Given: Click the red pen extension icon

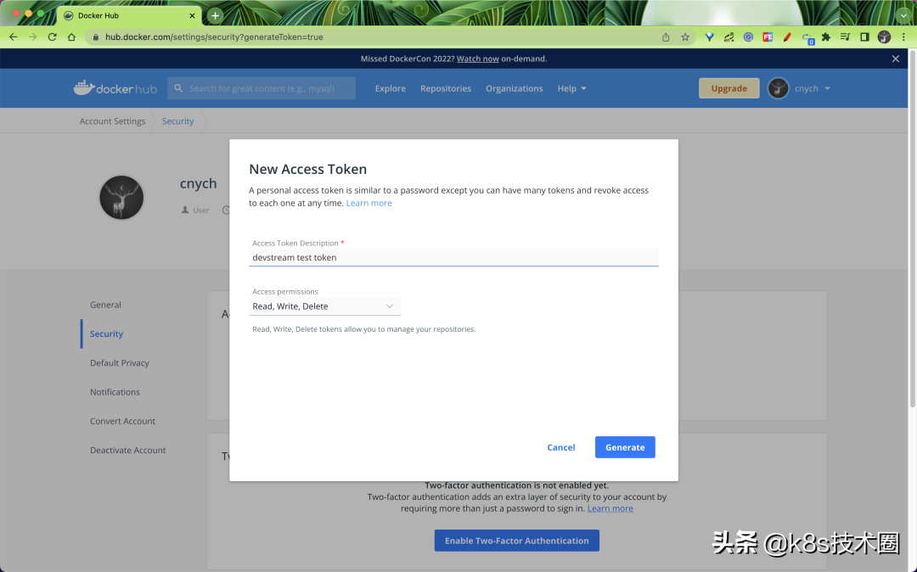Looking at the screenshot, I should coord(786,36).
